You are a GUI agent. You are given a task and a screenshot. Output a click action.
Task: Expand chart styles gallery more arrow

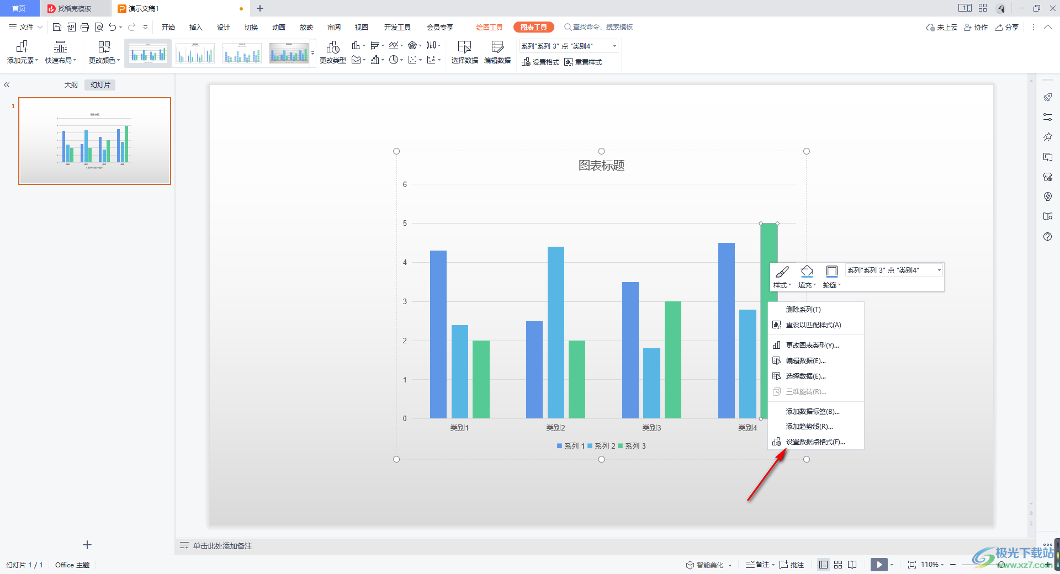coord(313,54)
